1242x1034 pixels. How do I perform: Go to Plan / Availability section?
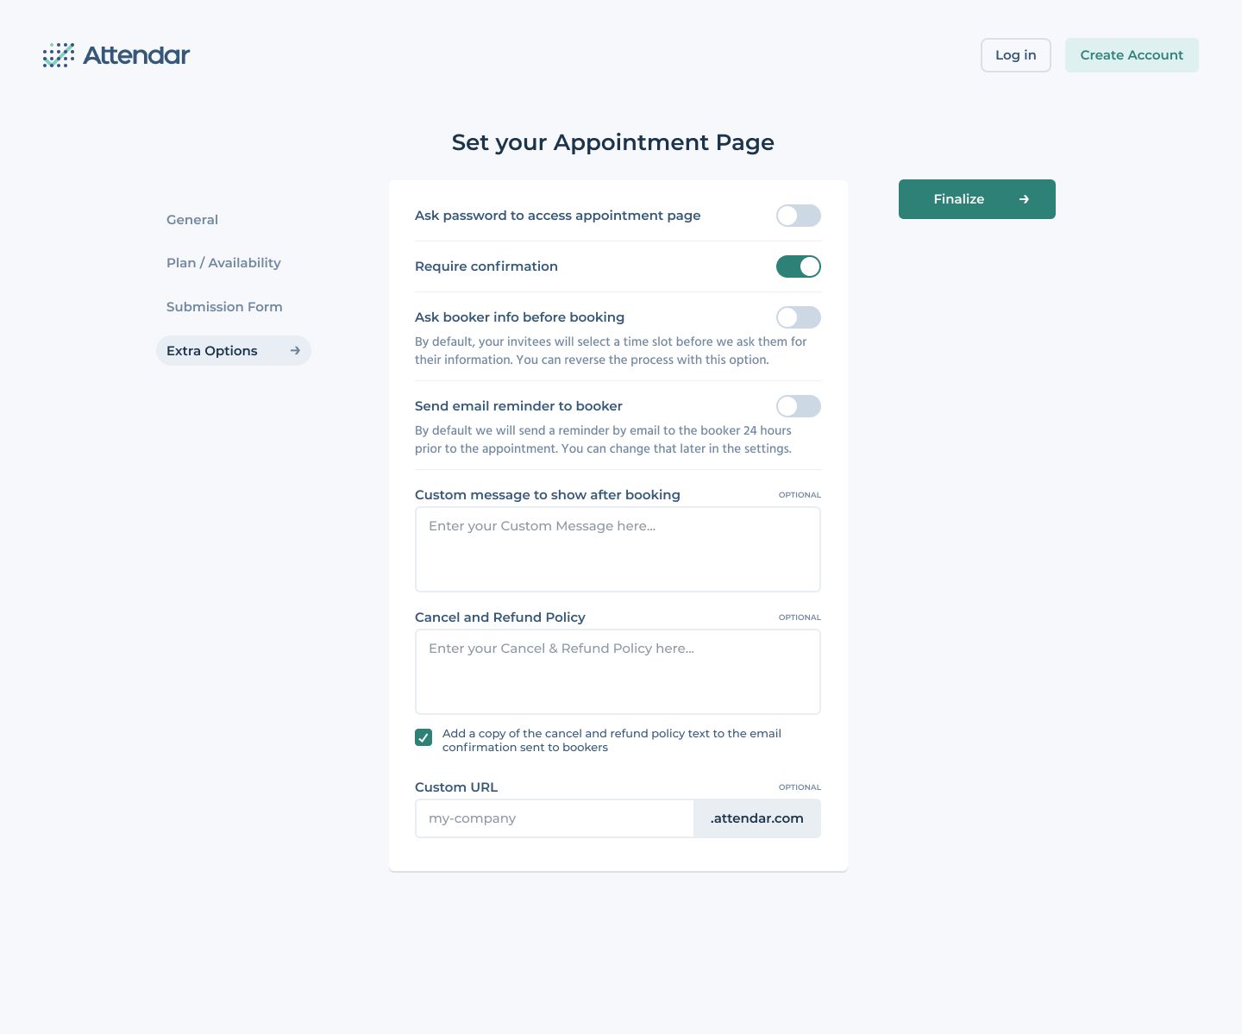click(x=223, y=263)
